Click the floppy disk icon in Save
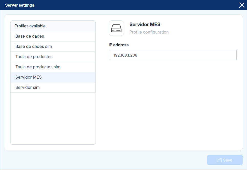 point(219,160)
